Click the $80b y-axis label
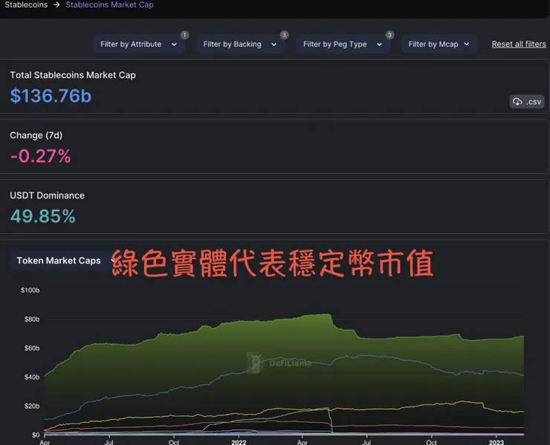This screenshot has height=445, width=550. 32,319
